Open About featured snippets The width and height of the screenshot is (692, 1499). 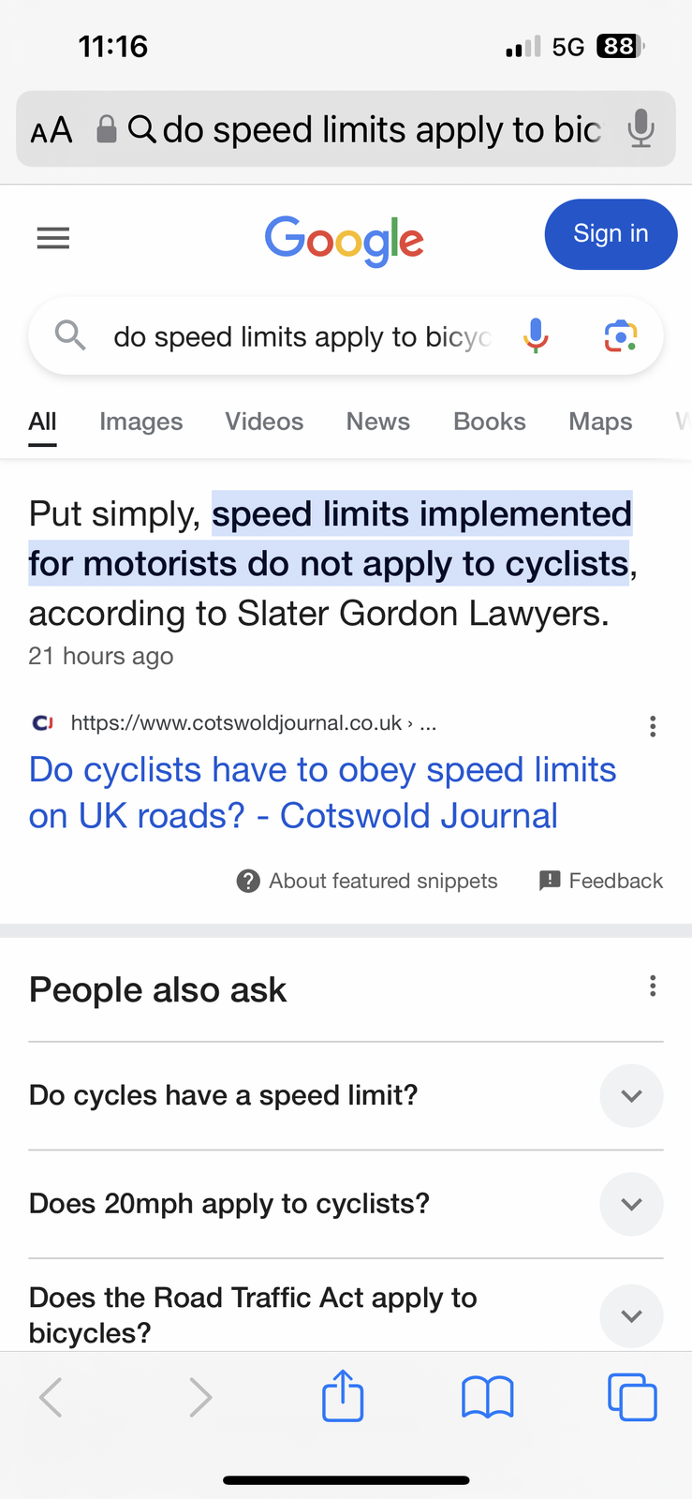coord(367,881)
